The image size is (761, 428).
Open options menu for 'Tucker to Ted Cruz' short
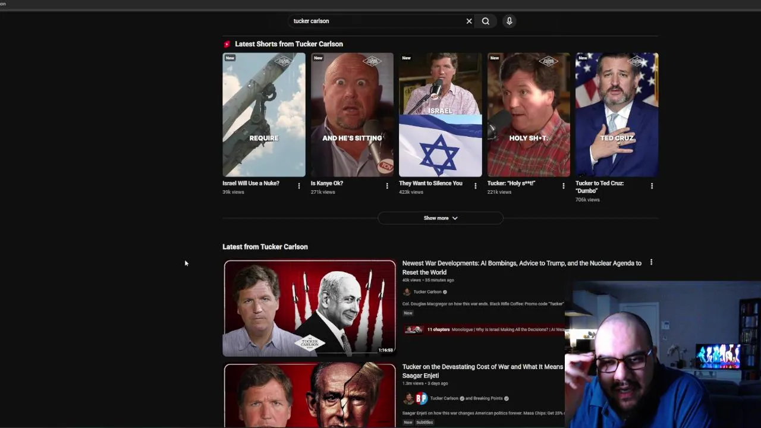click(652, 186)
